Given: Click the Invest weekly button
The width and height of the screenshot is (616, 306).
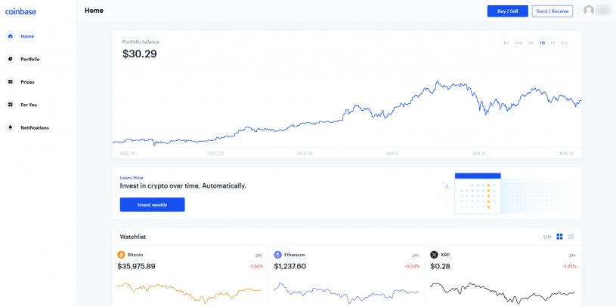Looking at the screenshot, I should click(x=152, y=204).
